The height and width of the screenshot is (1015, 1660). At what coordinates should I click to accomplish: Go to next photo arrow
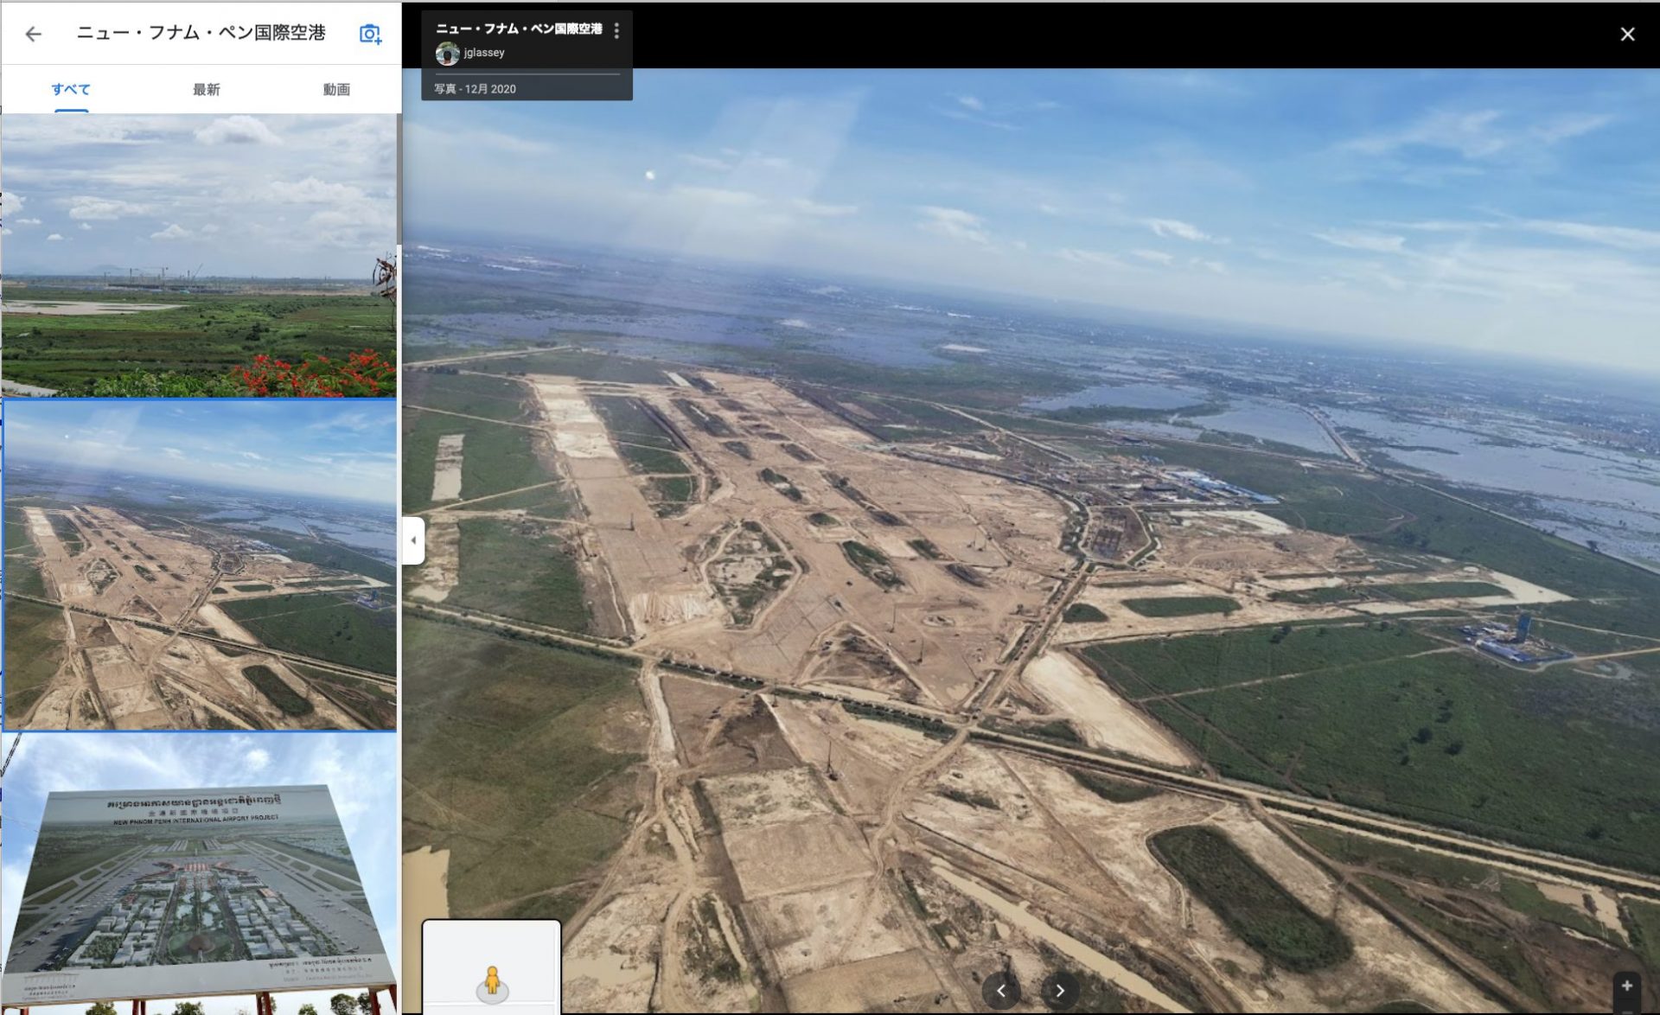coord(1060,991)
